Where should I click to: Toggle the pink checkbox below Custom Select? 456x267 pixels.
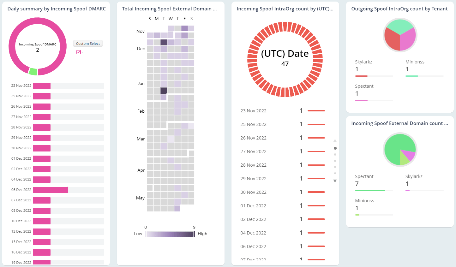79,52
